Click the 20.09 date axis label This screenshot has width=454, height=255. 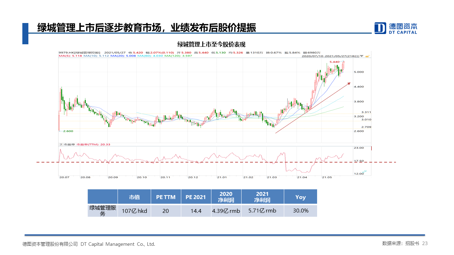pyautogui.click(x=113, y=177)
